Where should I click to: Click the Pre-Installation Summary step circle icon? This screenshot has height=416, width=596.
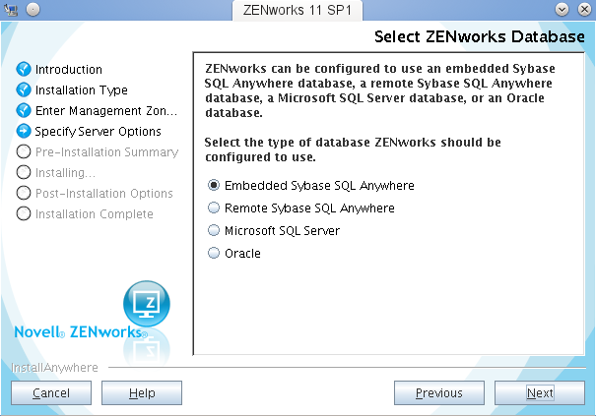[x=25, y=152]
